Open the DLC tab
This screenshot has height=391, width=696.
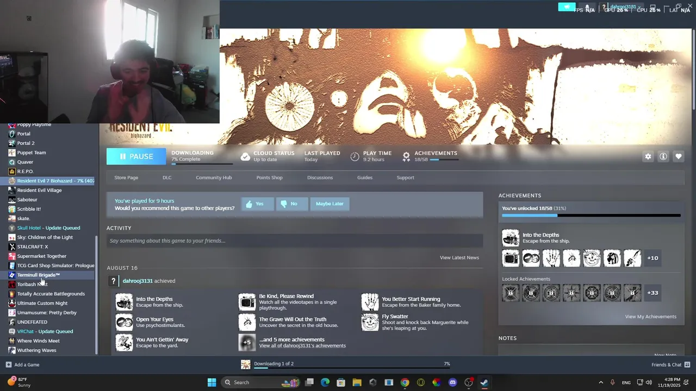pos(167,178)
